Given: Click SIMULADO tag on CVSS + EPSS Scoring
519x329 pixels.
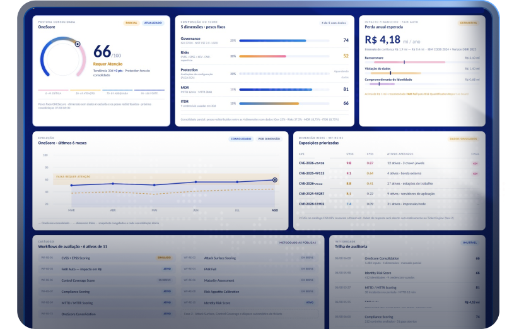Looking at the screenshot, I should [164, 258].
